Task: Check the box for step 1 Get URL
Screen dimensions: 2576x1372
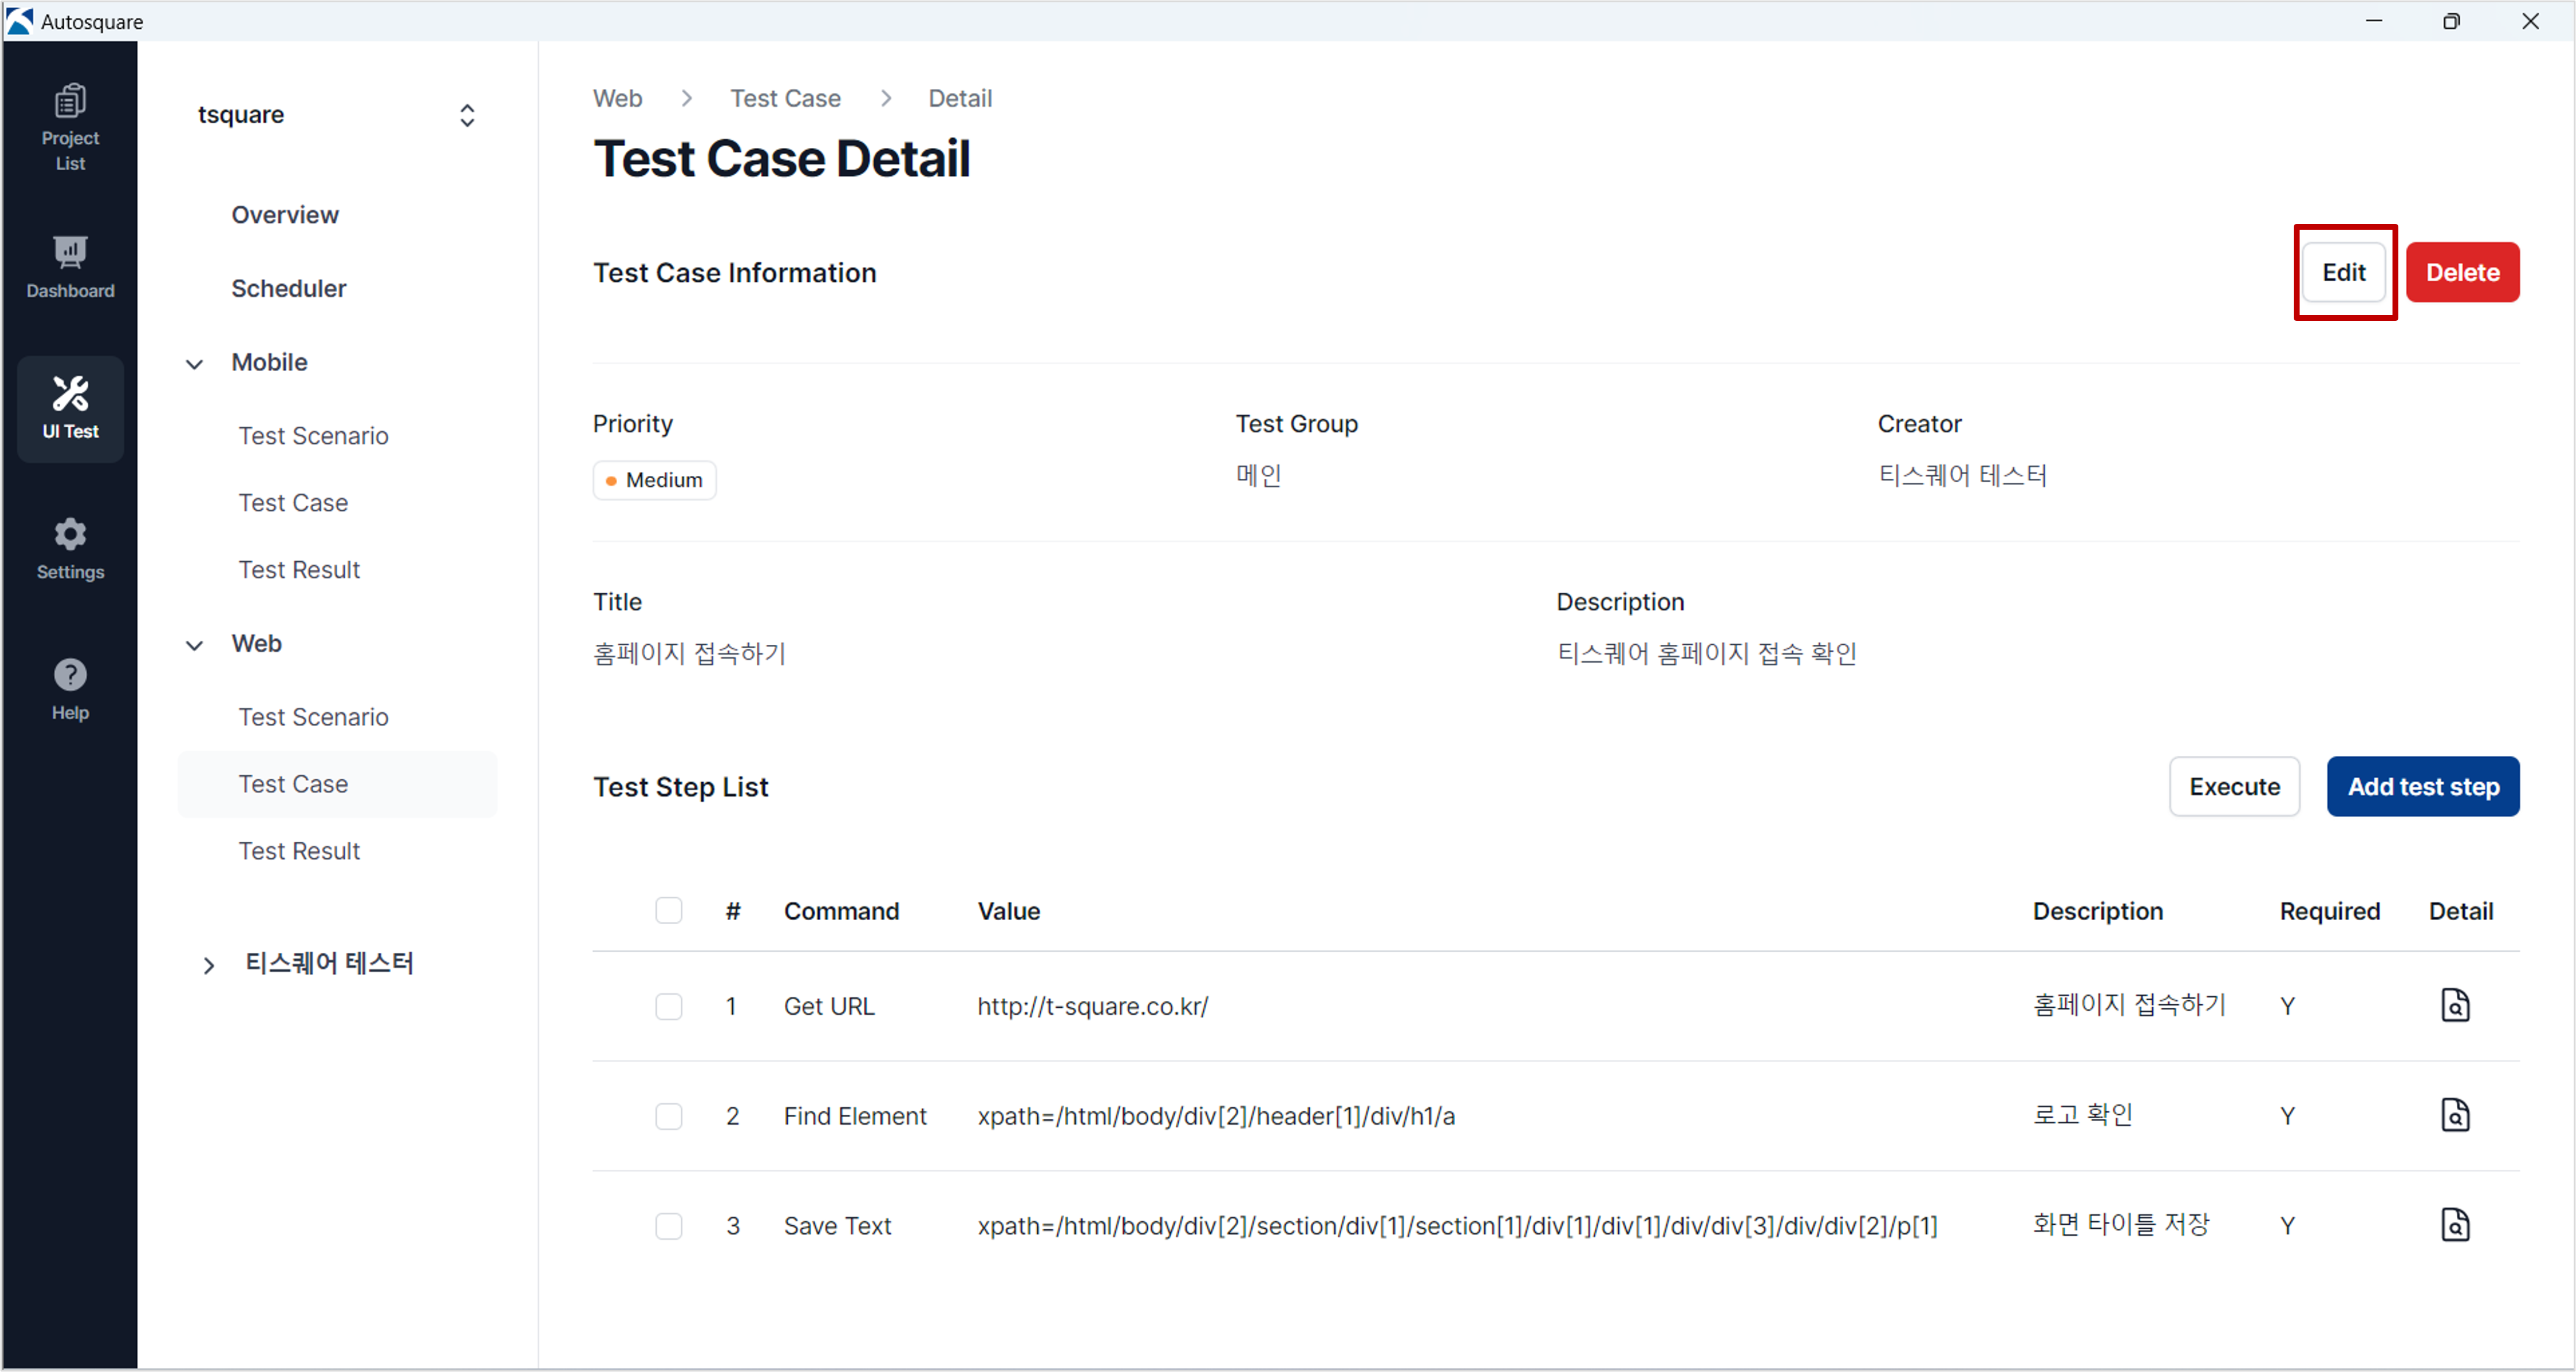Action: (669, 1006)
